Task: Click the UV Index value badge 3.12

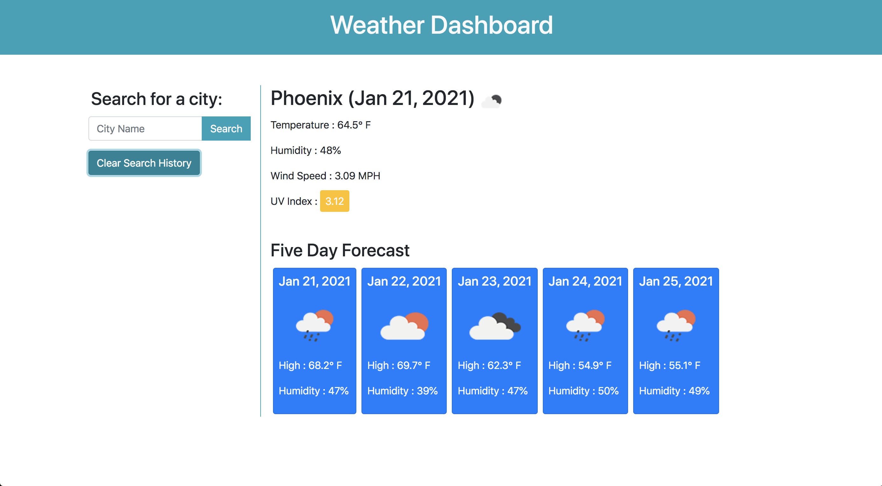Action: point(334,200)
